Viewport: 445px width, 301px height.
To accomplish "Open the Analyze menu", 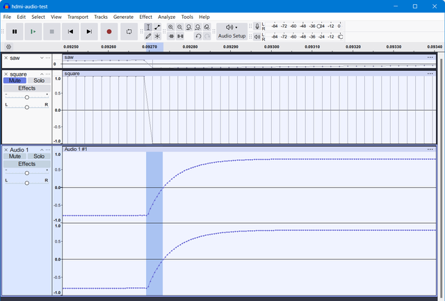I will pos(167,17).
